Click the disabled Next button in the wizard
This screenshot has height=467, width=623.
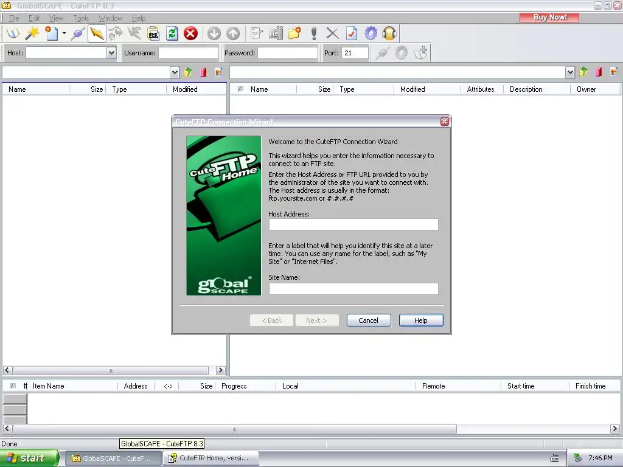pos(317,320)
